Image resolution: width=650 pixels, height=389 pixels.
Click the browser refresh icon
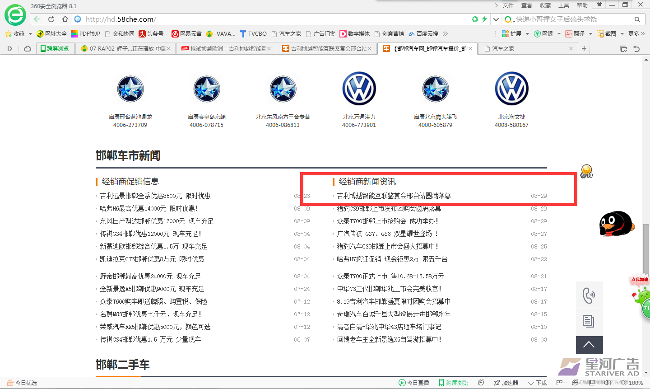click(x=51, y=19)
